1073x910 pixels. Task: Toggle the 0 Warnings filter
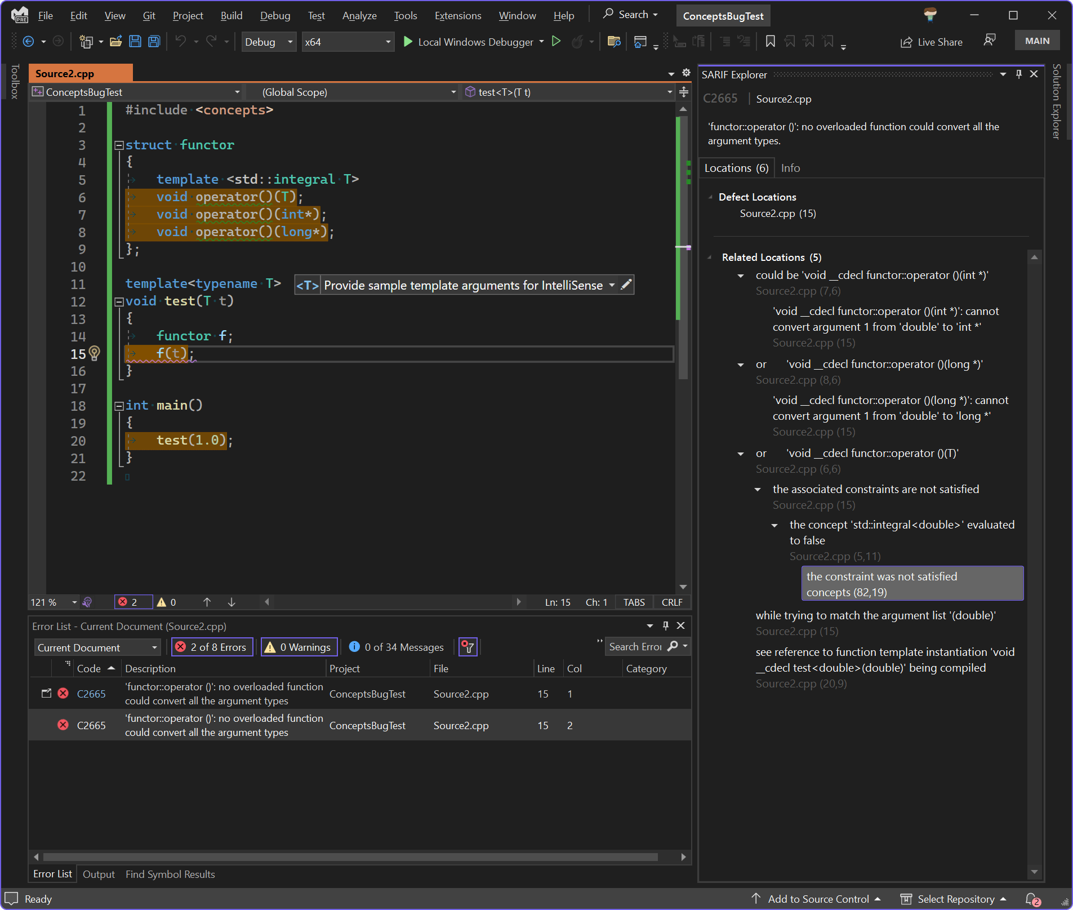(299, 647)
